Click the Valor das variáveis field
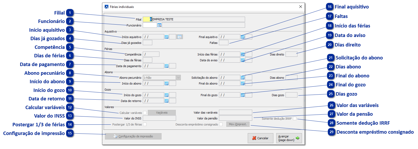The image size is (418, 149). (236, 113)
